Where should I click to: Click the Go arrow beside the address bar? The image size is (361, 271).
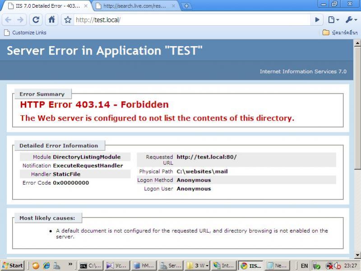317,20
